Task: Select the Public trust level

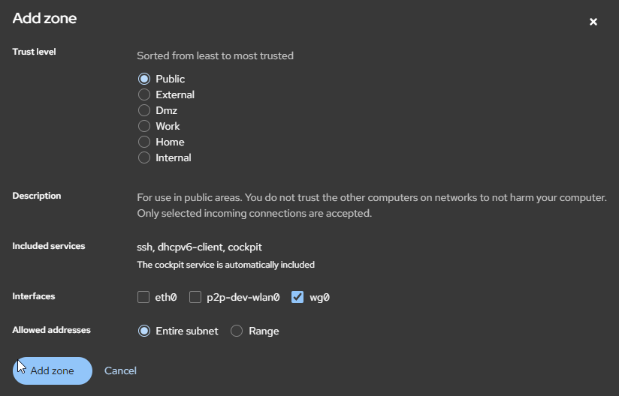Action: point(144,79)
